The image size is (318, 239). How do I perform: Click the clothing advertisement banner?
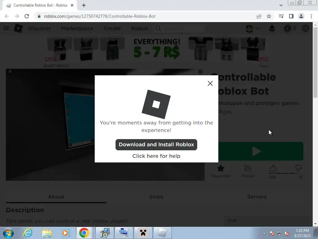click(156, 49)
